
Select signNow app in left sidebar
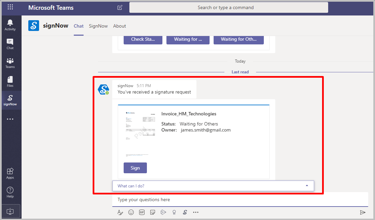point(10,100)
